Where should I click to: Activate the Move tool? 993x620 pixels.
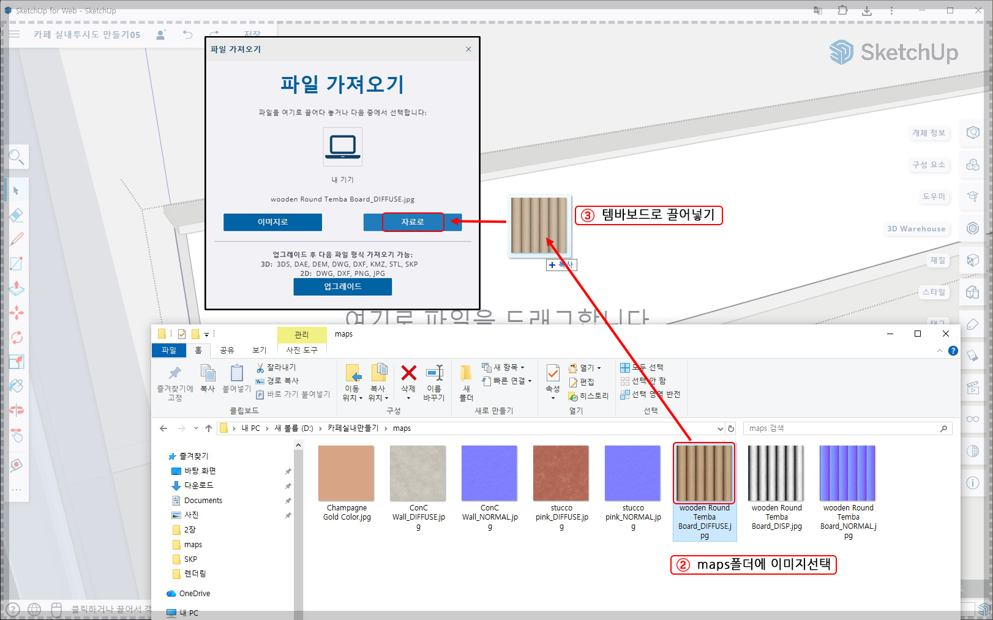[x=17, y=313]
